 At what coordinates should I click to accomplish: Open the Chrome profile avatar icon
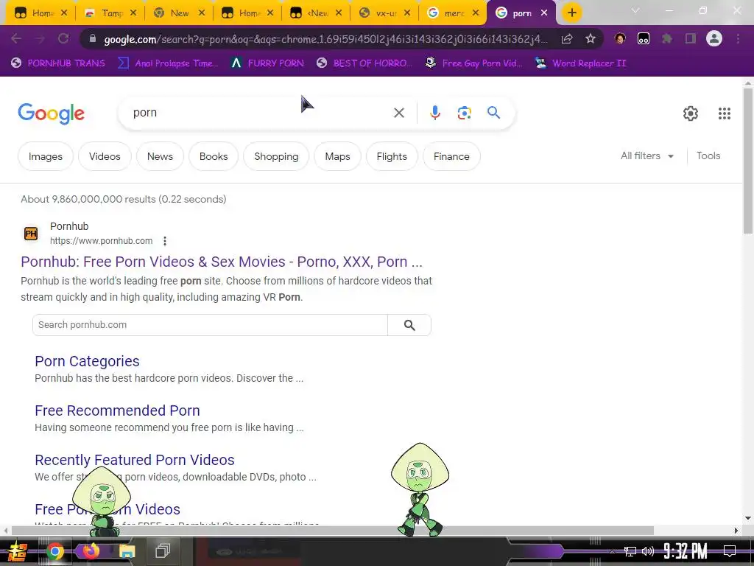point(714,38)
